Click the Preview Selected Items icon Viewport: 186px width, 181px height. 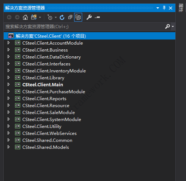(x=97, y=17)
